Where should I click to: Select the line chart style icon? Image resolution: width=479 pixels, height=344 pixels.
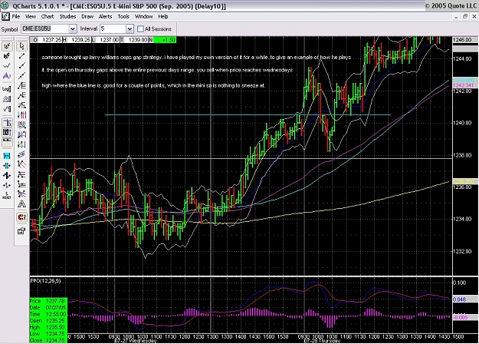coord(7,66)
